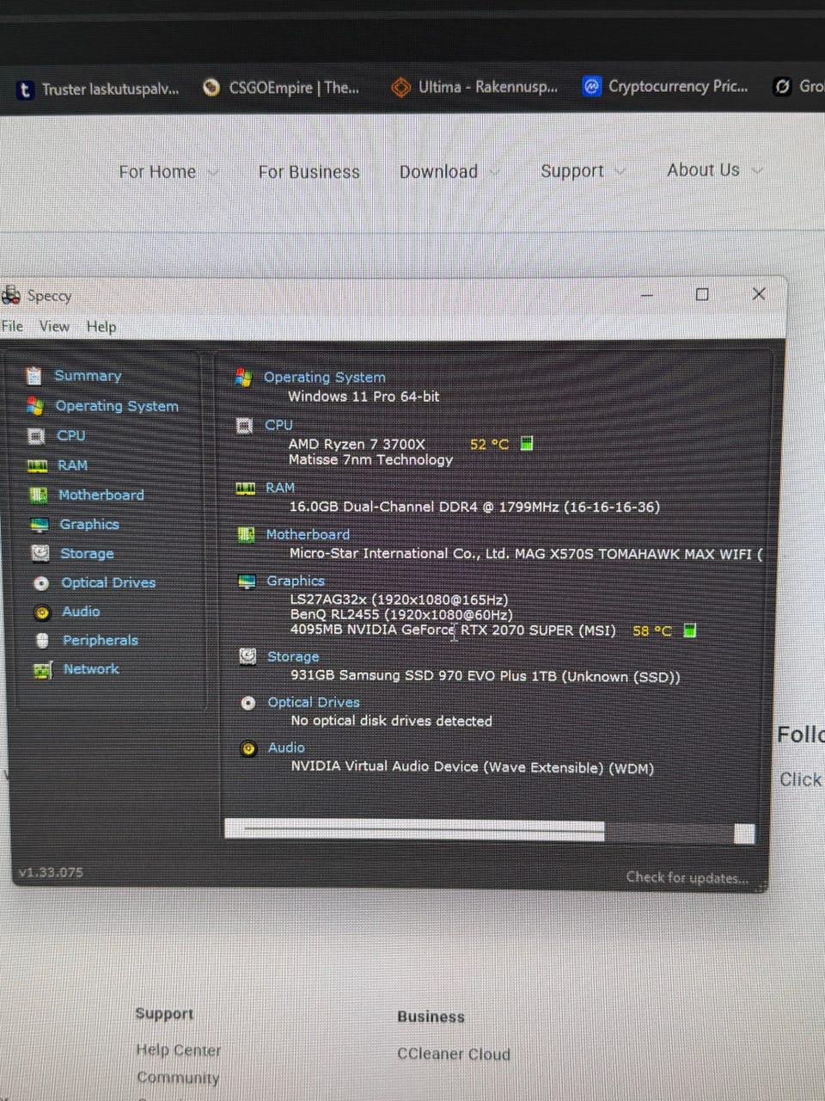The width and height of the screenshot is (825, 1101).
Task: Click the RAM stick icon in sidebar
Action: click(x=38, y=465)
